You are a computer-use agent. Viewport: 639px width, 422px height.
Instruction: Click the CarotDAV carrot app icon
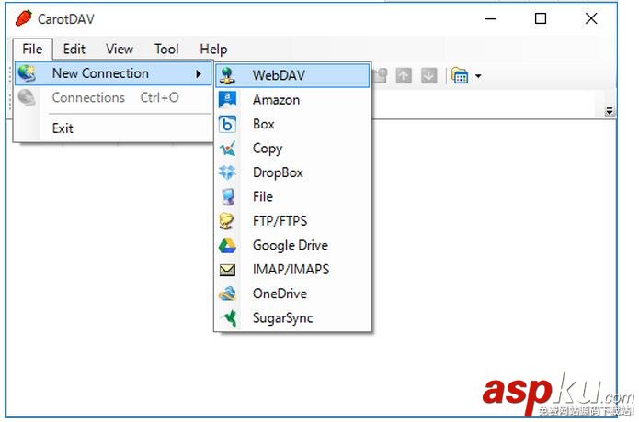pos(24,18)
